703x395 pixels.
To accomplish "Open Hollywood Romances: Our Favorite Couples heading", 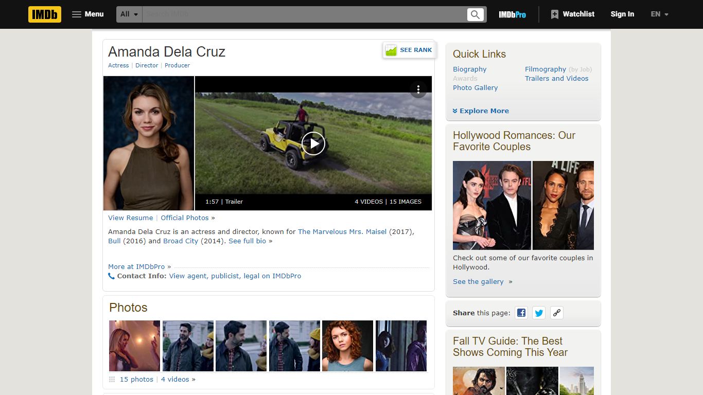I will pyautogui.click(x=514, y=141).
